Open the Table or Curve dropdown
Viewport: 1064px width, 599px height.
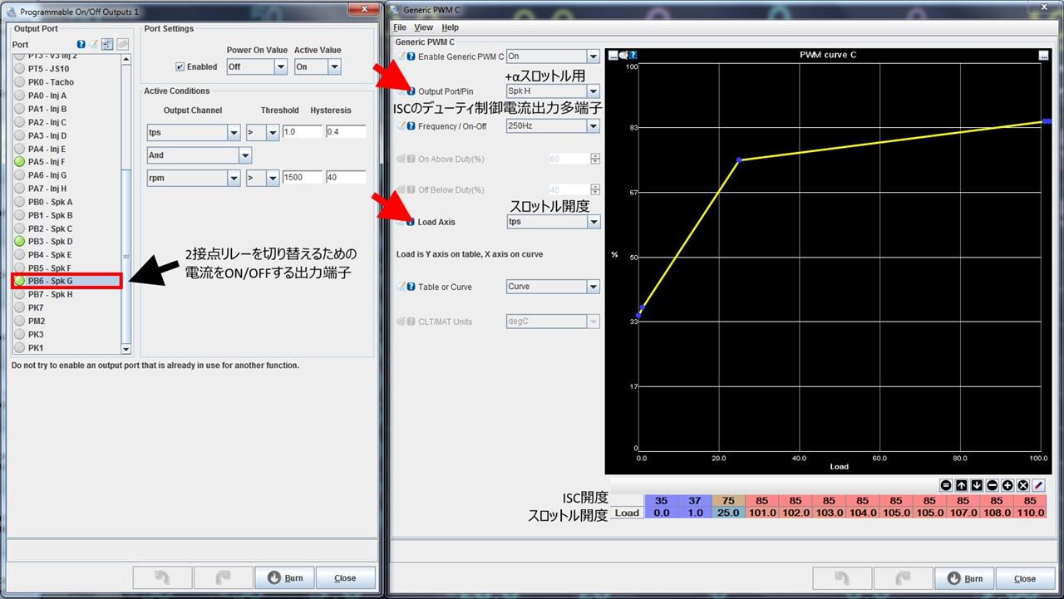tap(553, 287)
